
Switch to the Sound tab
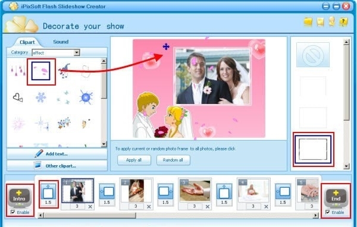point(61,42)
